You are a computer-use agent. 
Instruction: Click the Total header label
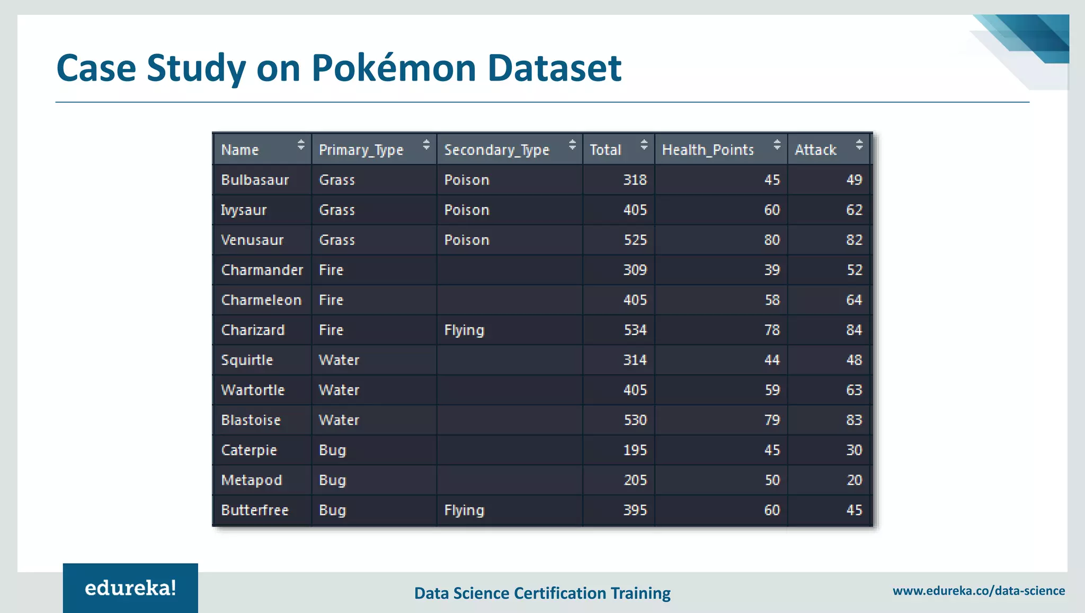click(x=606, y=150)
